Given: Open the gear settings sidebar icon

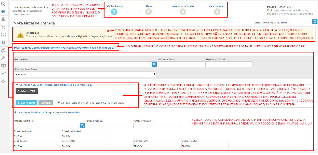Looking at the screenshot, I should click(x=4, y=81).
